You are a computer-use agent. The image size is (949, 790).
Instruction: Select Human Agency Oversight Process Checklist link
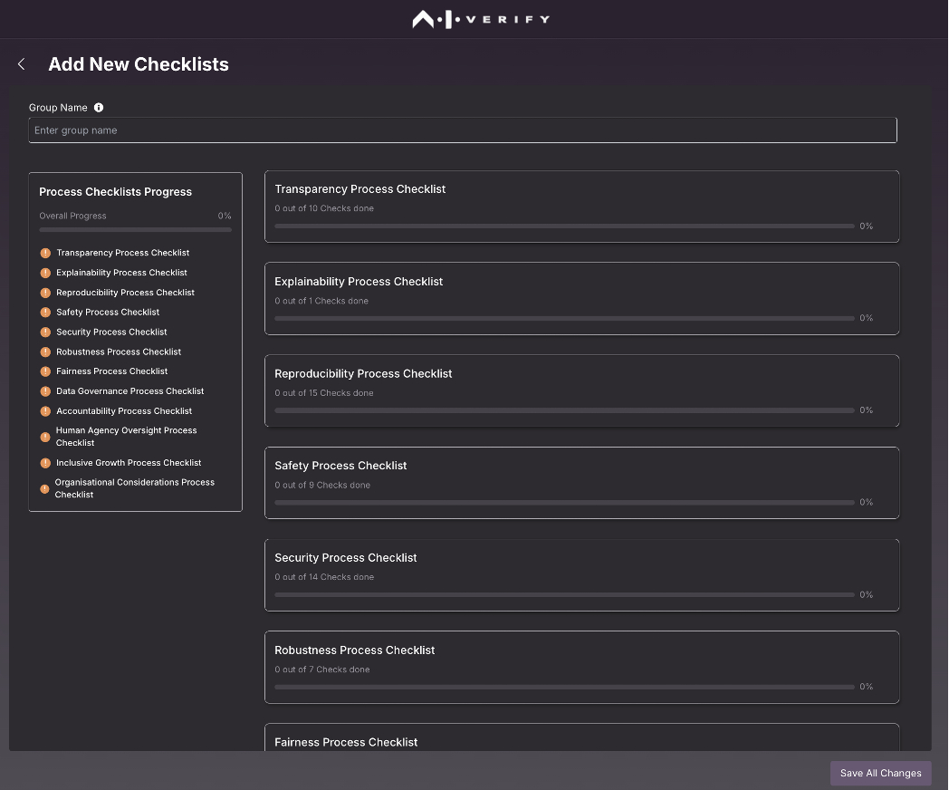pos(126,437)
